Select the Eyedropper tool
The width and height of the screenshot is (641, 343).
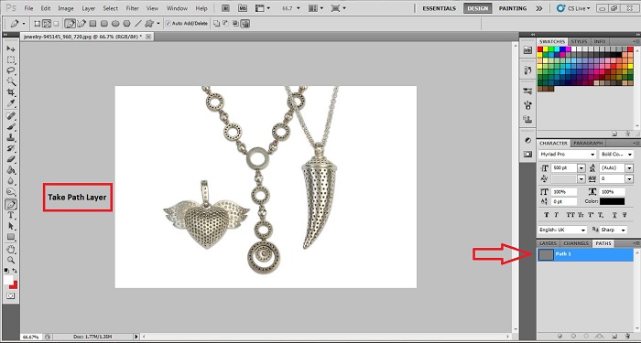point(11,102)
